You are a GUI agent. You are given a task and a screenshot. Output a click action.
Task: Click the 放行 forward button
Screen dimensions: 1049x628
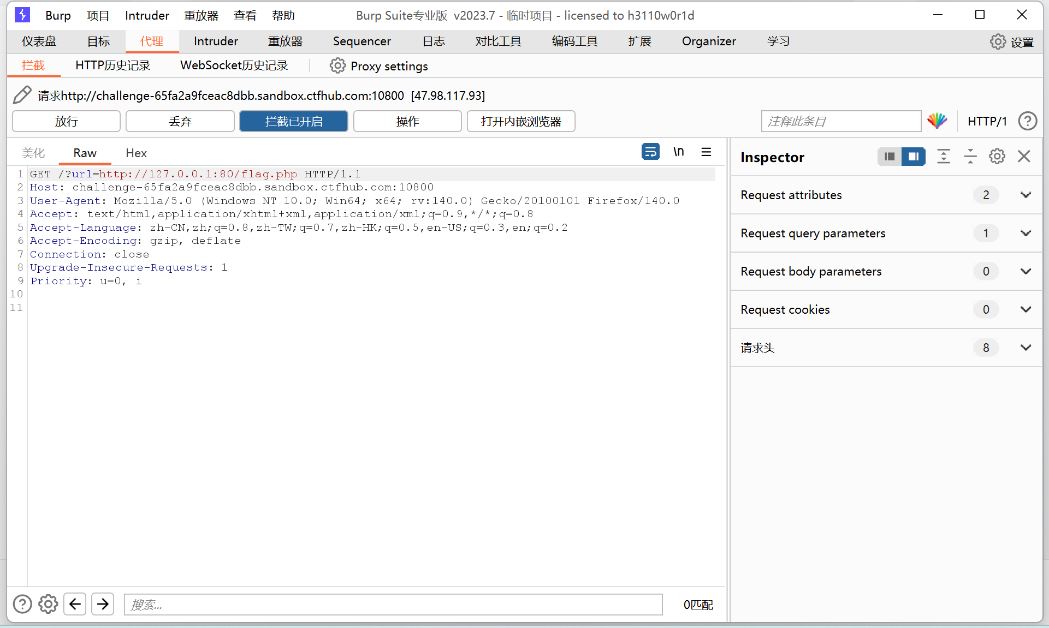click(x=66, y=121)
